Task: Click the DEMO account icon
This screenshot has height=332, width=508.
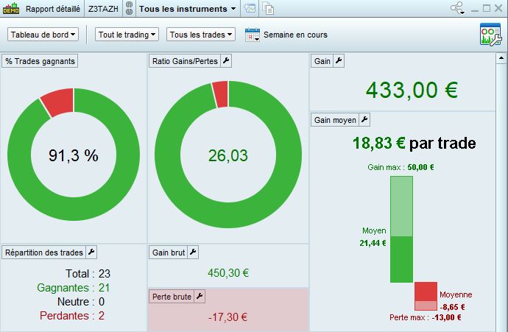Action: point(11,9)
